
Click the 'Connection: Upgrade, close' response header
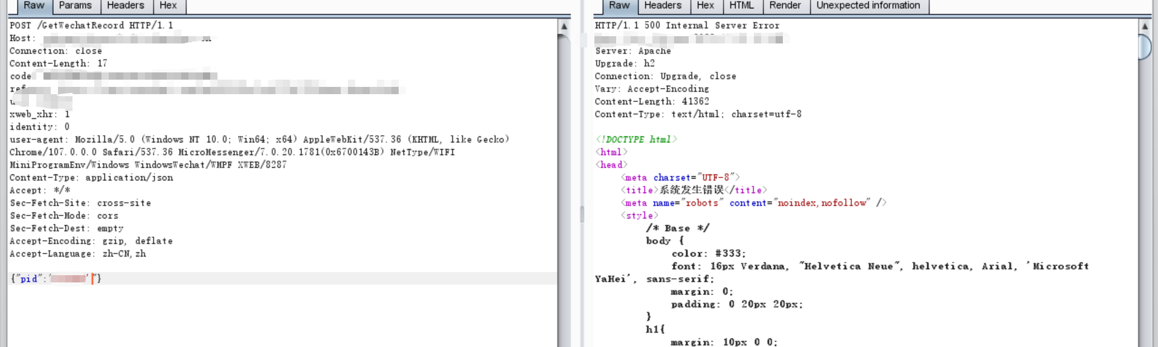(x=665, y=76)
